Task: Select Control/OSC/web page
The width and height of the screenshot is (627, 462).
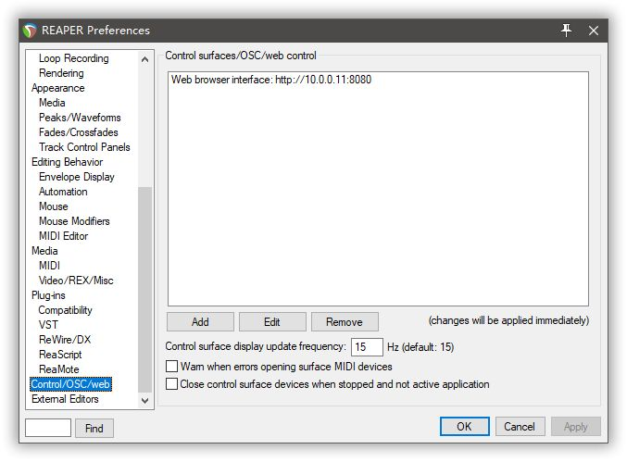Action: [x=70, y=384]
